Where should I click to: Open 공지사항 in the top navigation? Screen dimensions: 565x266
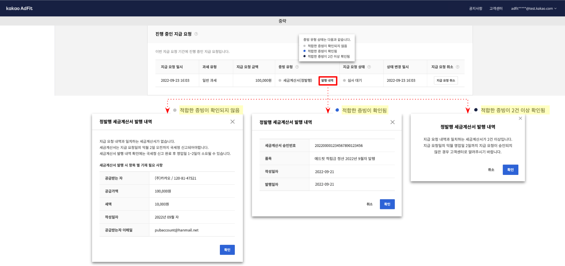(x=475, y=8)
